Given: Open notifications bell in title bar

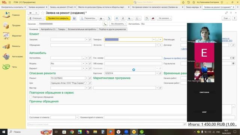Looking at the screenshot, I should click(x=183, y=2).
